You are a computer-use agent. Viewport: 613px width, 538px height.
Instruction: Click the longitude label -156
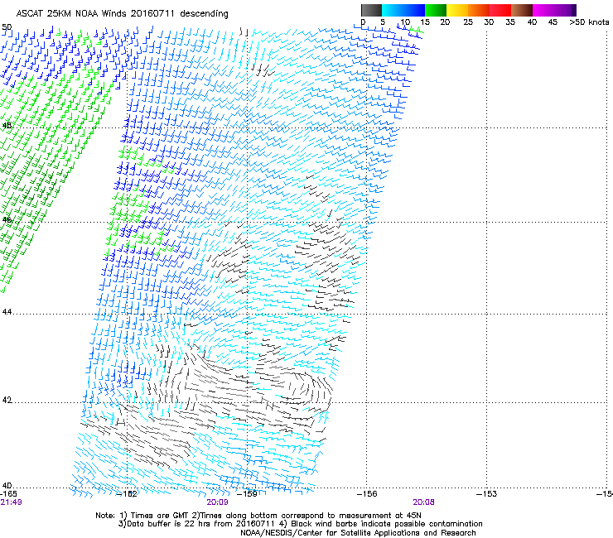(x=367, y=494)
